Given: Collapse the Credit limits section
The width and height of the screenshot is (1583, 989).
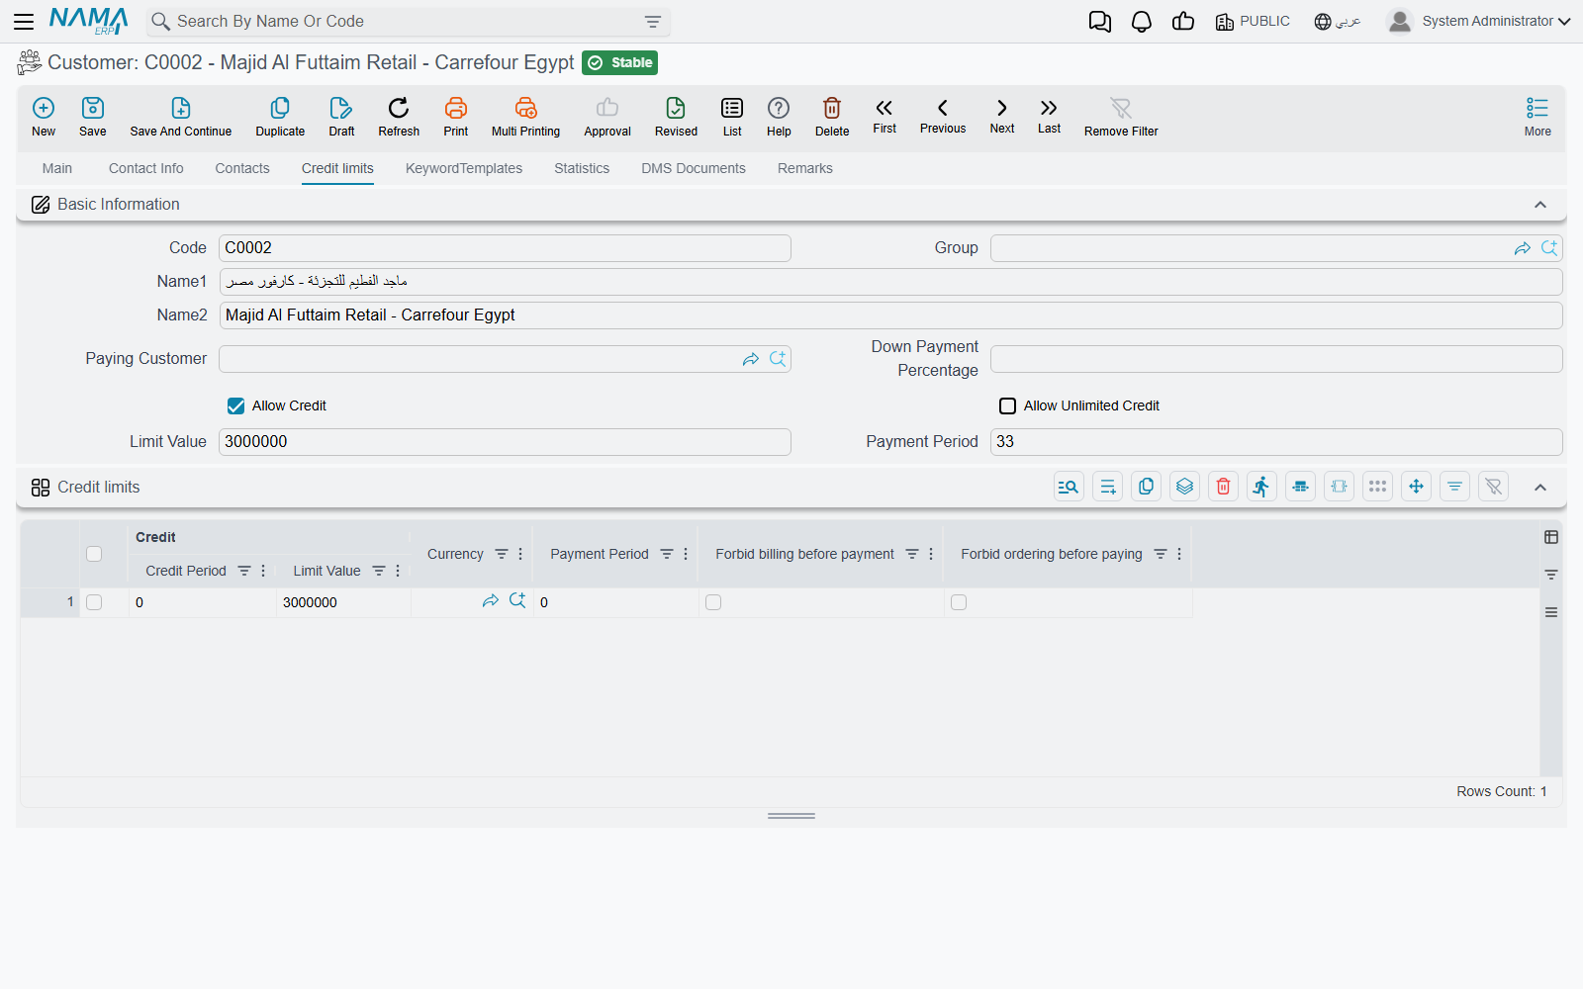Looking at the screenshot, I should (x=1540, y=488).
